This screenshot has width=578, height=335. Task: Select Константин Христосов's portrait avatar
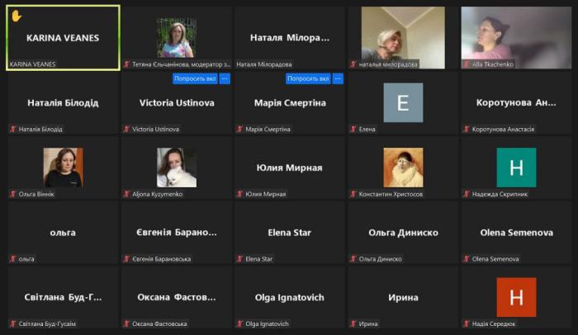click(403, 167)
